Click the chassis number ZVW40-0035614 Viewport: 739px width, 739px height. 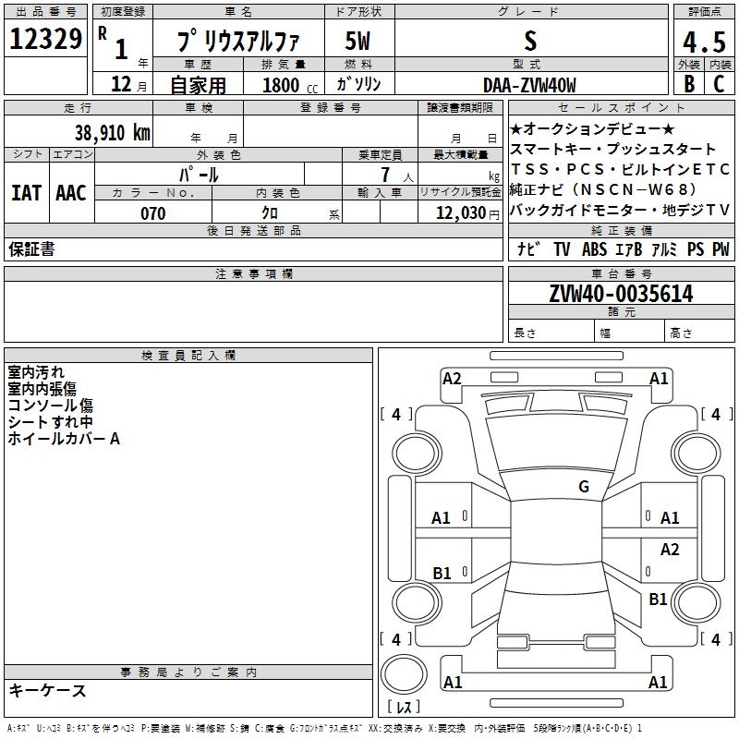(621, 294)
